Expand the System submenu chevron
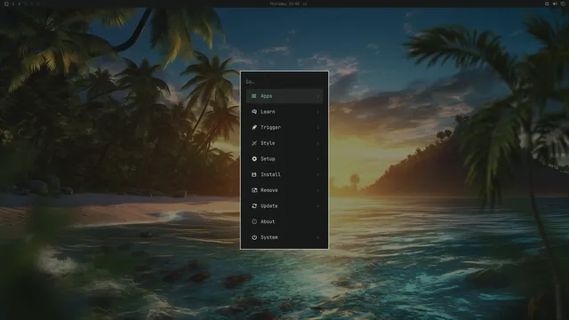Image resolution: width=569 pixels, height=320 pixels. 318,237
